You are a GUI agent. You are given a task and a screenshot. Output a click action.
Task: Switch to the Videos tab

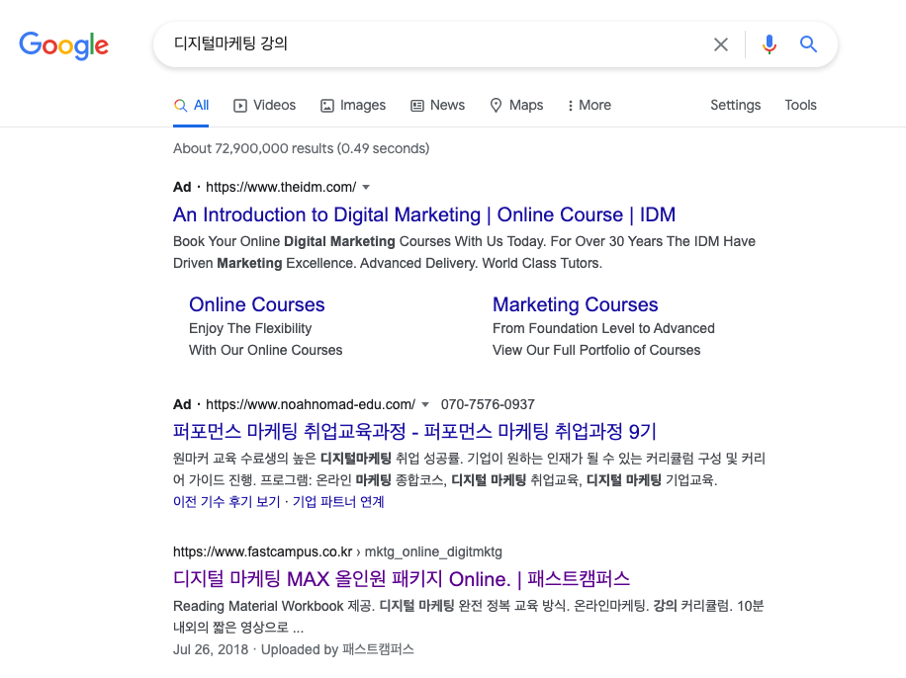pyautogui.click(x=265, y=105)
